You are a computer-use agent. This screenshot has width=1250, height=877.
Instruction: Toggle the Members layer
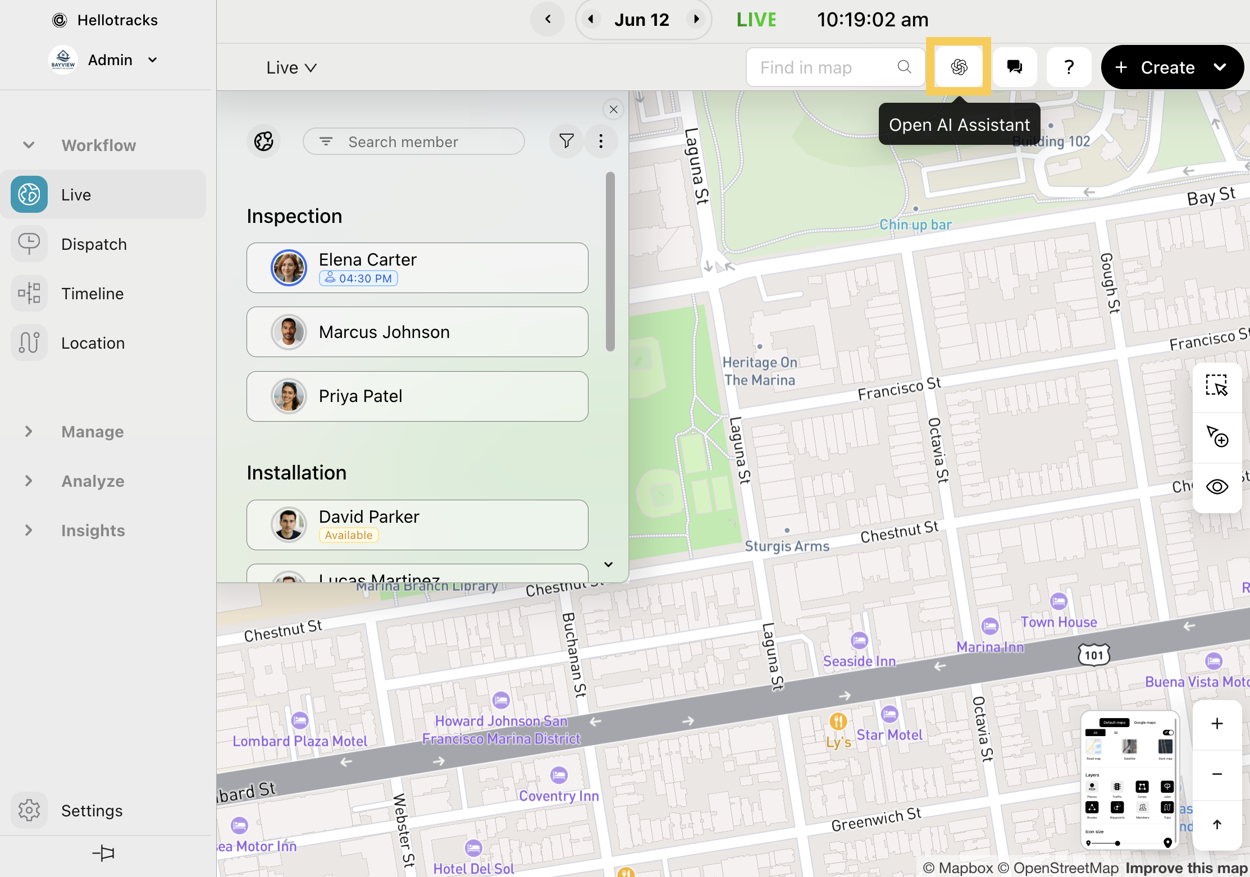point(1143,807)
